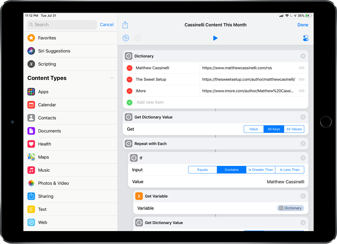Image resolution: width=337 pixels, height=244 pixels.
Task: Edit the If value Matthew Cassinelli
Action: (x=286, y=182)
